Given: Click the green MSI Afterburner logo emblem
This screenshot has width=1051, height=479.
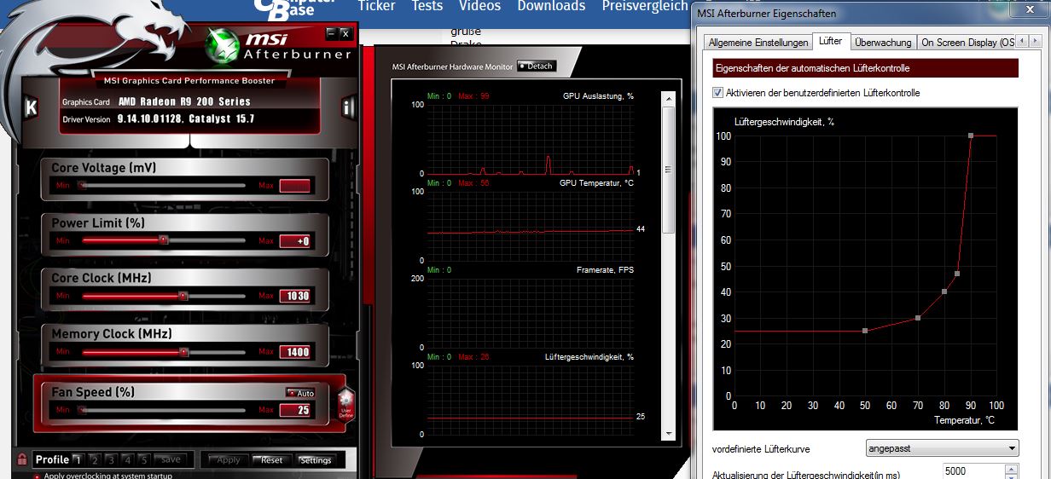Looking at the screenshot, I should coord(224,46).
